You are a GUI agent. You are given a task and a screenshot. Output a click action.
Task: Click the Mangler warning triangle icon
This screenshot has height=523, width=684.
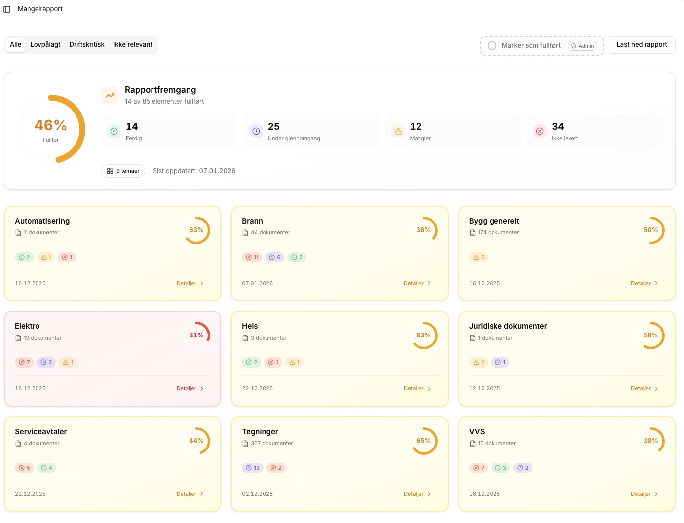[398, 131]
